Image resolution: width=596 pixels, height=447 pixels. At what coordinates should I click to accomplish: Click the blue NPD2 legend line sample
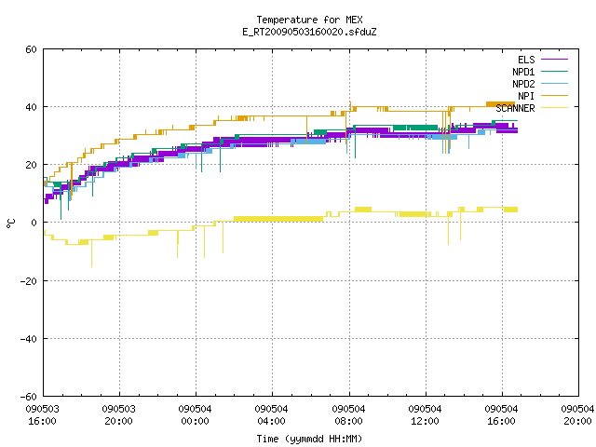555,83
